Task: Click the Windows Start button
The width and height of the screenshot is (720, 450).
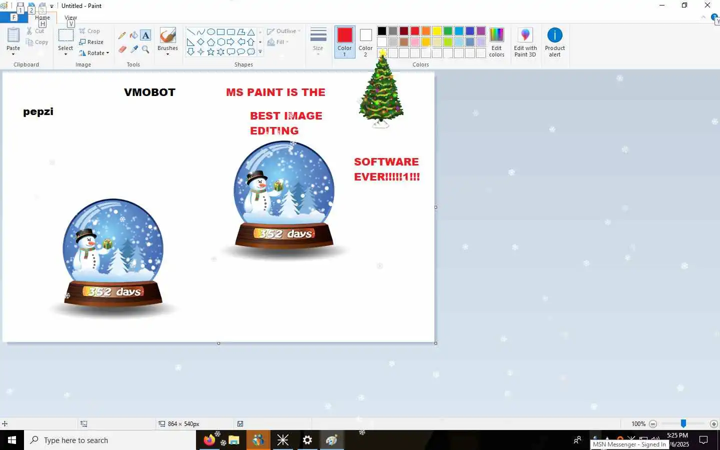Action: [x=12, y=440]
